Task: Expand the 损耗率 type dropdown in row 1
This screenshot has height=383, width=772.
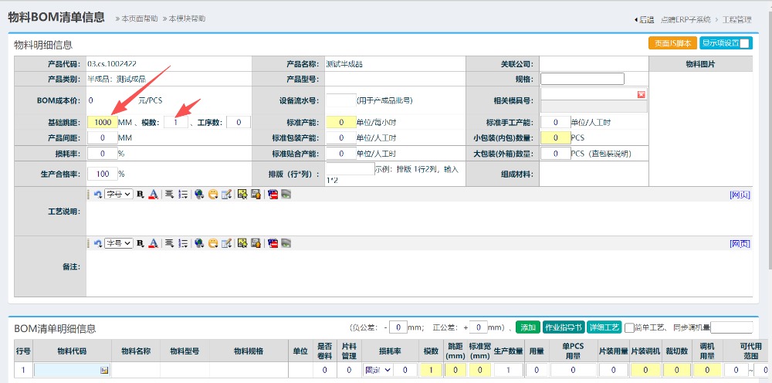Action: (374, 371)
